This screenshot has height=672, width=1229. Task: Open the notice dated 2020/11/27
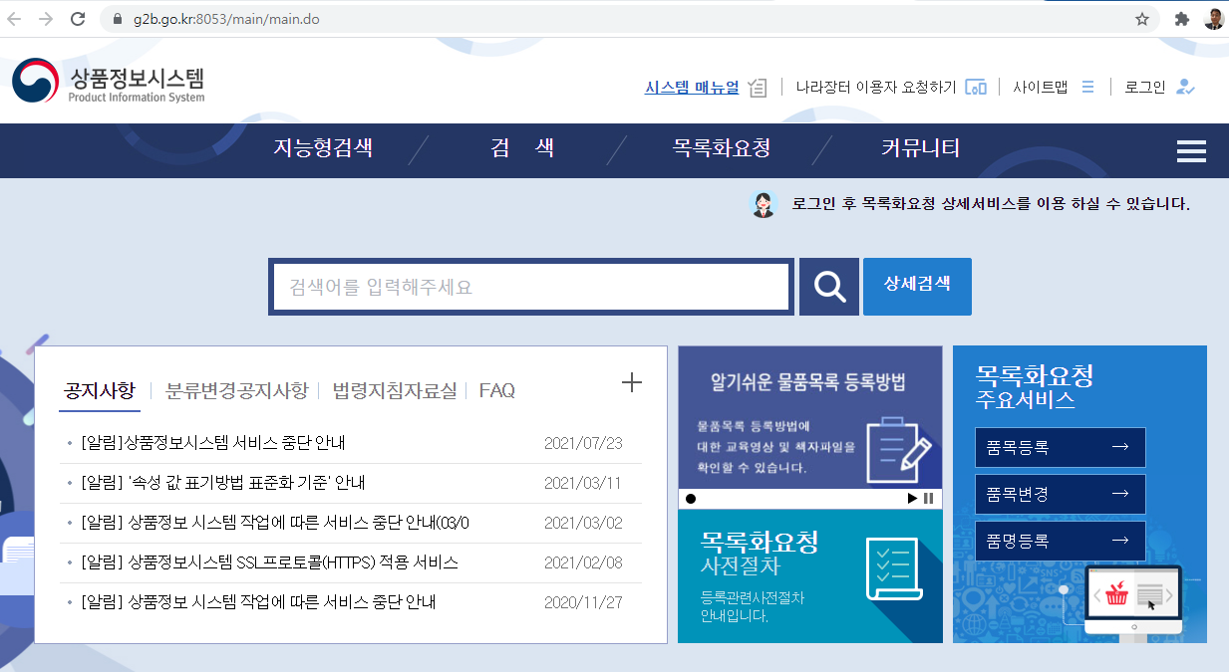[x=258, y=602]
